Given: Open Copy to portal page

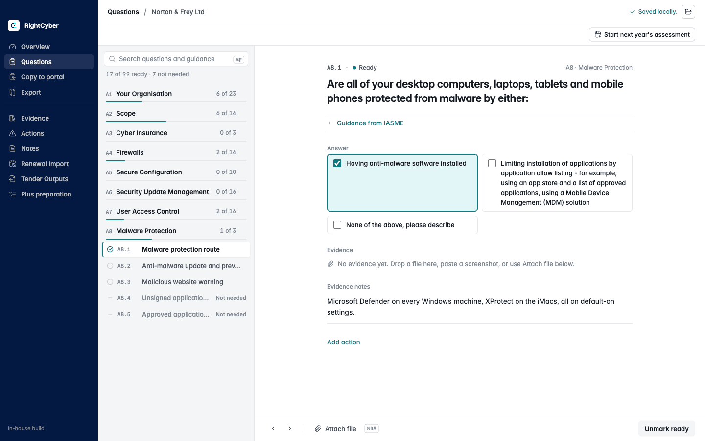Looking at the screenshot, I should click(x=49, y=77).
